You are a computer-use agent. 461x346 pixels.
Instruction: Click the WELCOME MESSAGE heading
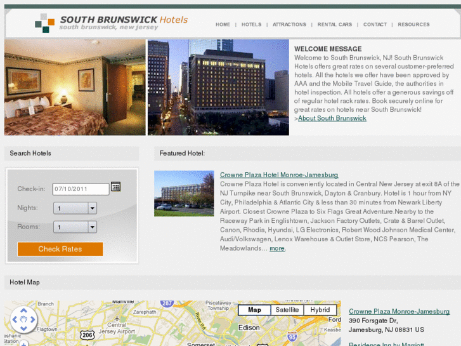coord(328,49)
